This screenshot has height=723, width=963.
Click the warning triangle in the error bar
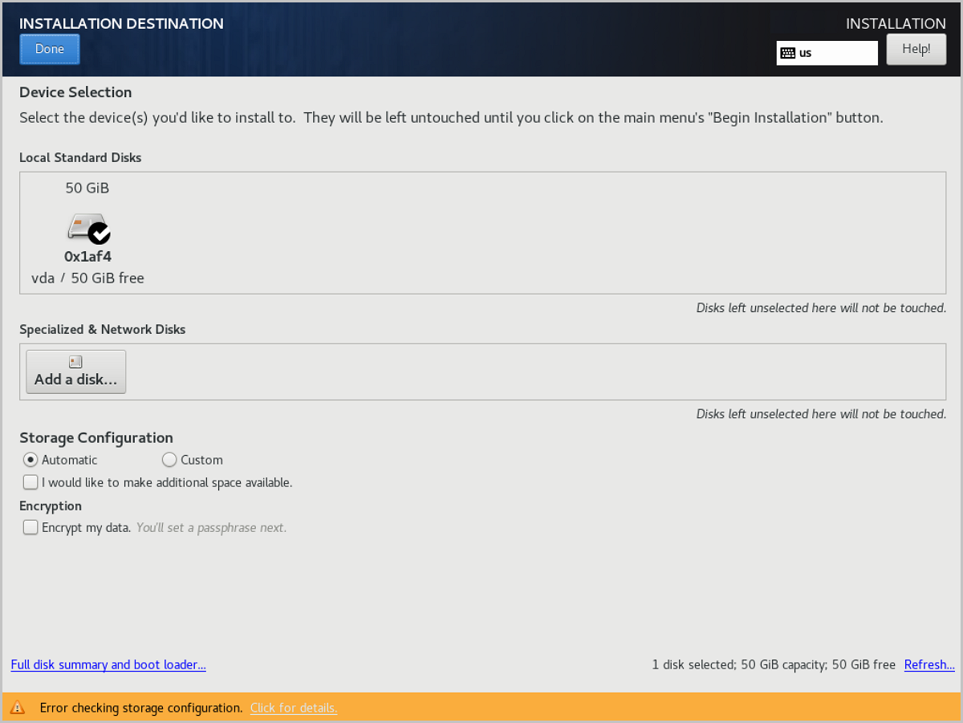pos(18,708)
